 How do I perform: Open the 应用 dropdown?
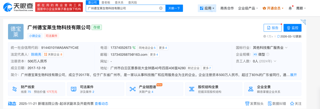tap(207, 8)
